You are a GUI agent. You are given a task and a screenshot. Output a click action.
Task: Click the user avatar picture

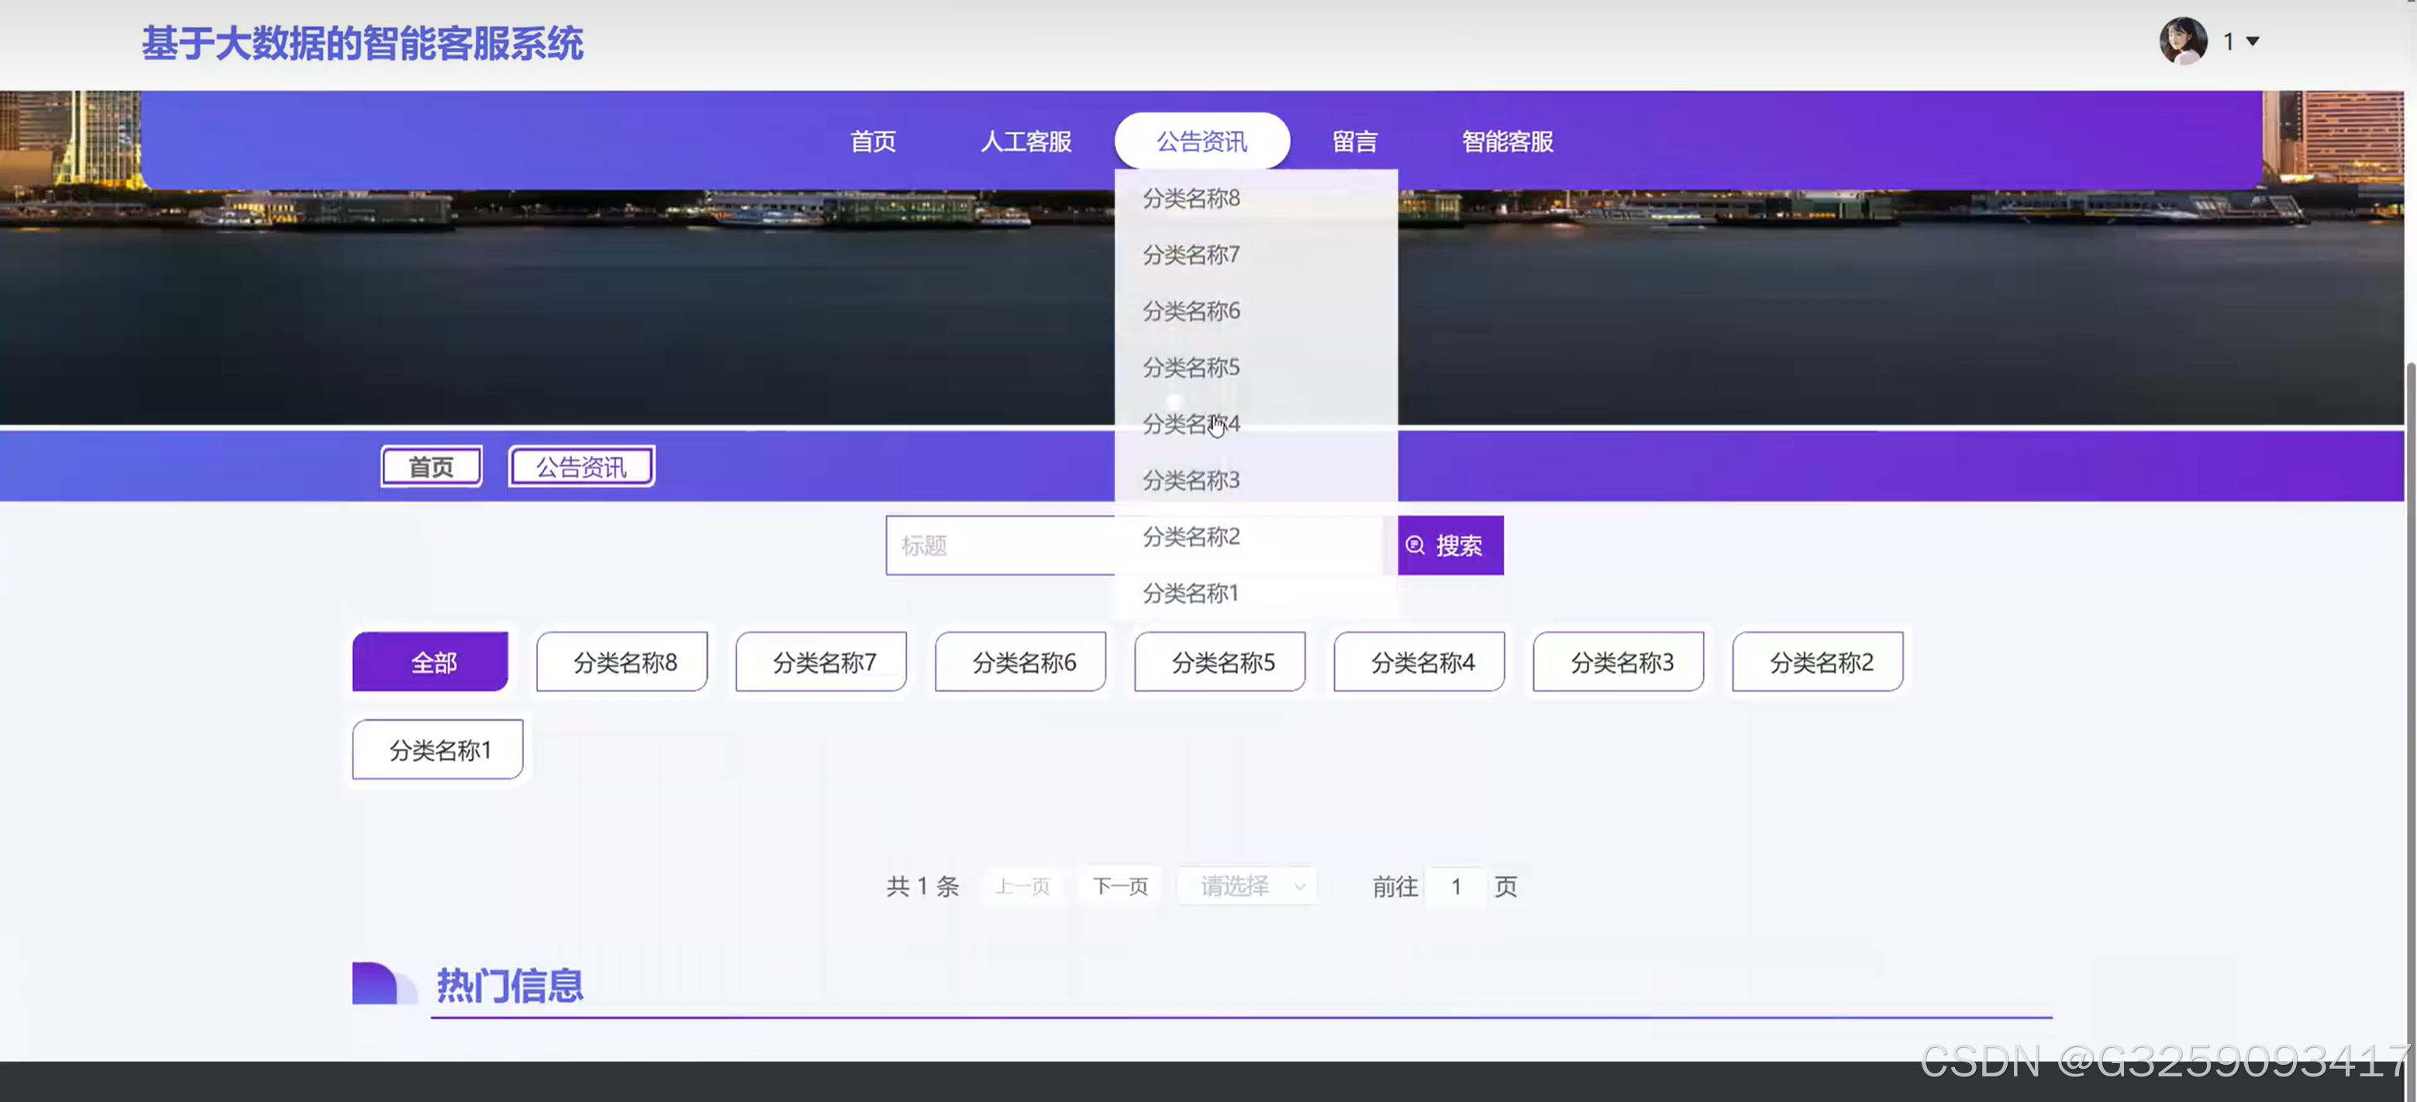click(2182, 41)
